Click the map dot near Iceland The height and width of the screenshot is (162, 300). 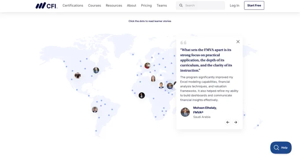pos(133,55)
